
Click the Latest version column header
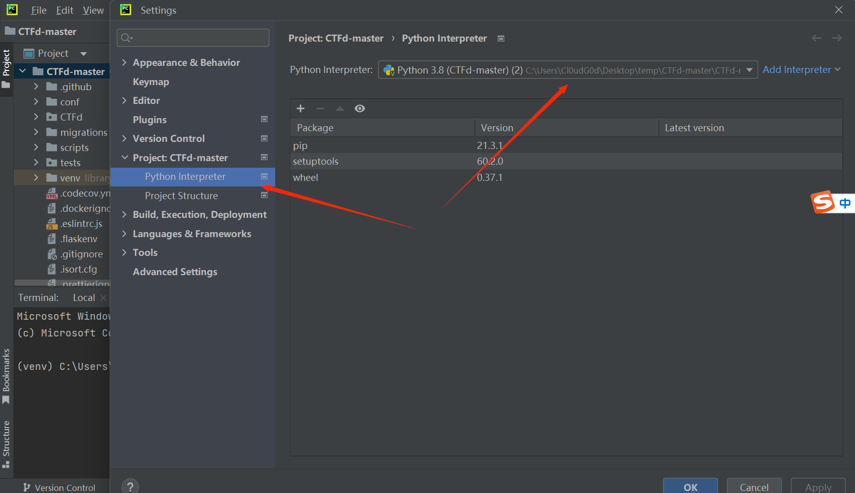click(751, 128)
